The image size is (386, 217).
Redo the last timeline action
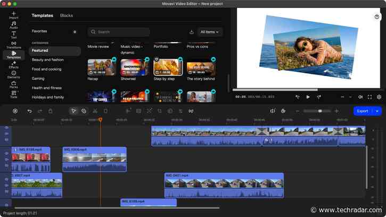[x=40, y=111]
